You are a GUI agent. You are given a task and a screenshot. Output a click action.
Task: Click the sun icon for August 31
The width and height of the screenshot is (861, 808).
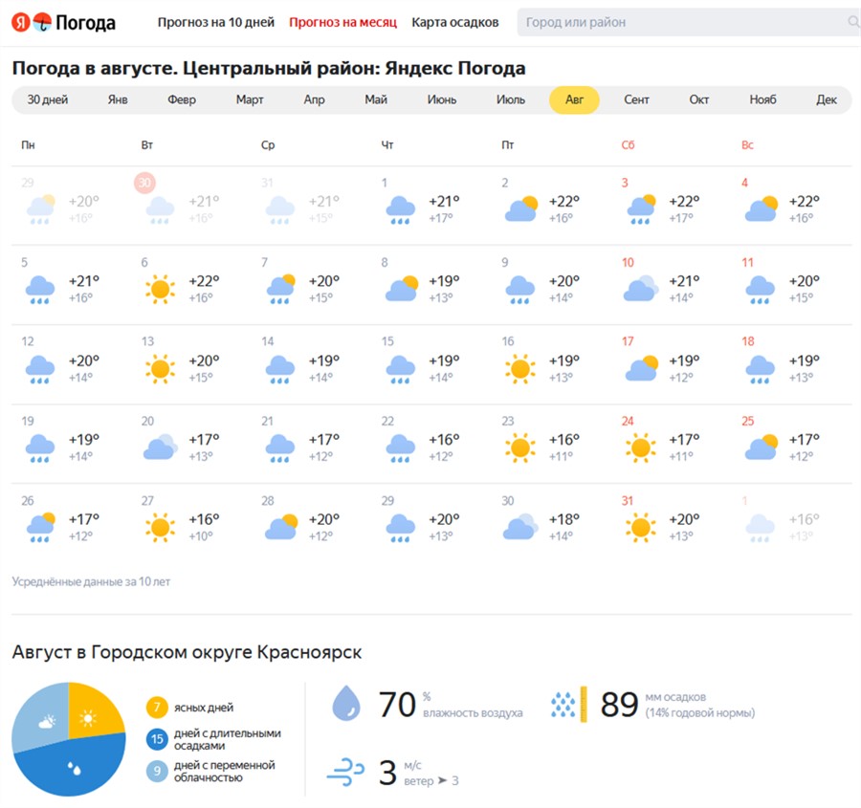[x=639, y=527]
